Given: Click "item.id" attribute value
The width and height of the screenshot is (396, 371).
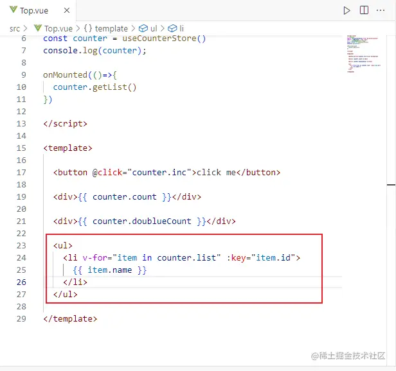Looking at the screenshot, I should coord(273,258).
